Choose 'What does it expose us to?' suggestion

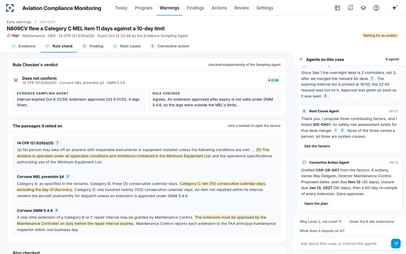click(322, 231)
